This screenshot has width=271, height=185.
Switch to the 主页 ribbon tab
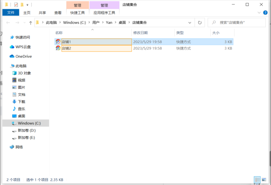coord(27,13)
